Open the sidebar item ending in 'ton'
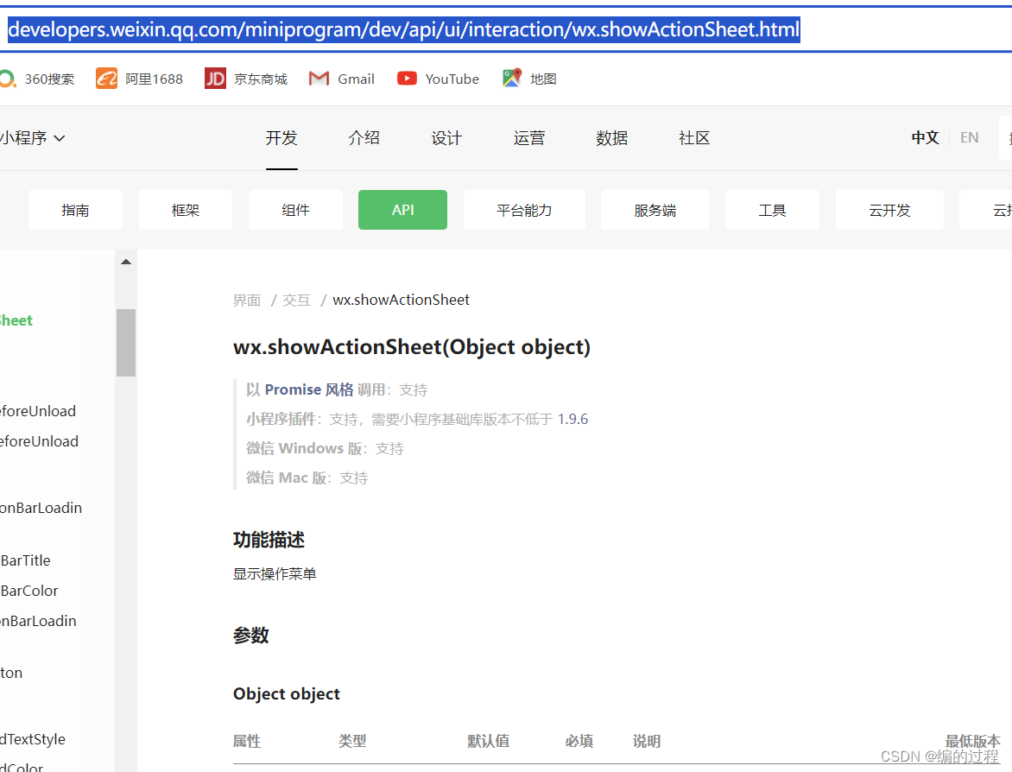 click(x=11, y=674)
